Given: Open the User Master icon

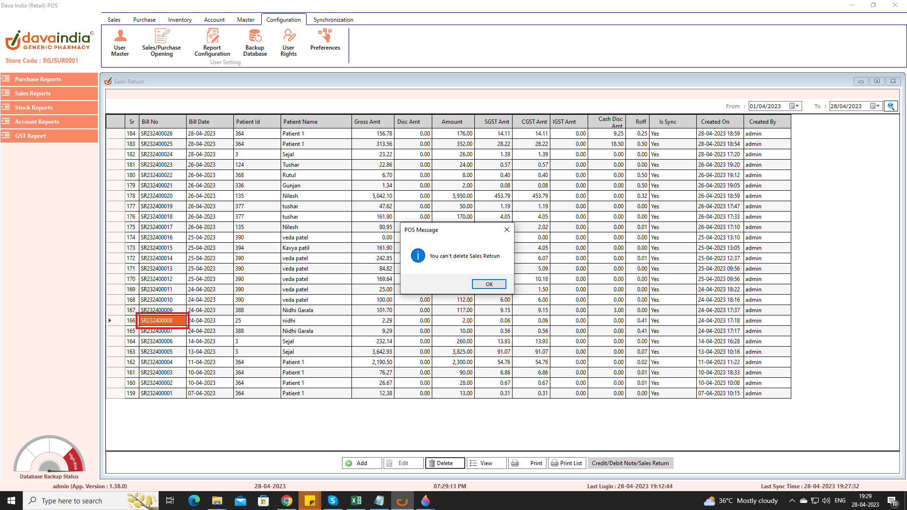Looking at the screenshot, I should pyautogui.click(x=120, y=42).
